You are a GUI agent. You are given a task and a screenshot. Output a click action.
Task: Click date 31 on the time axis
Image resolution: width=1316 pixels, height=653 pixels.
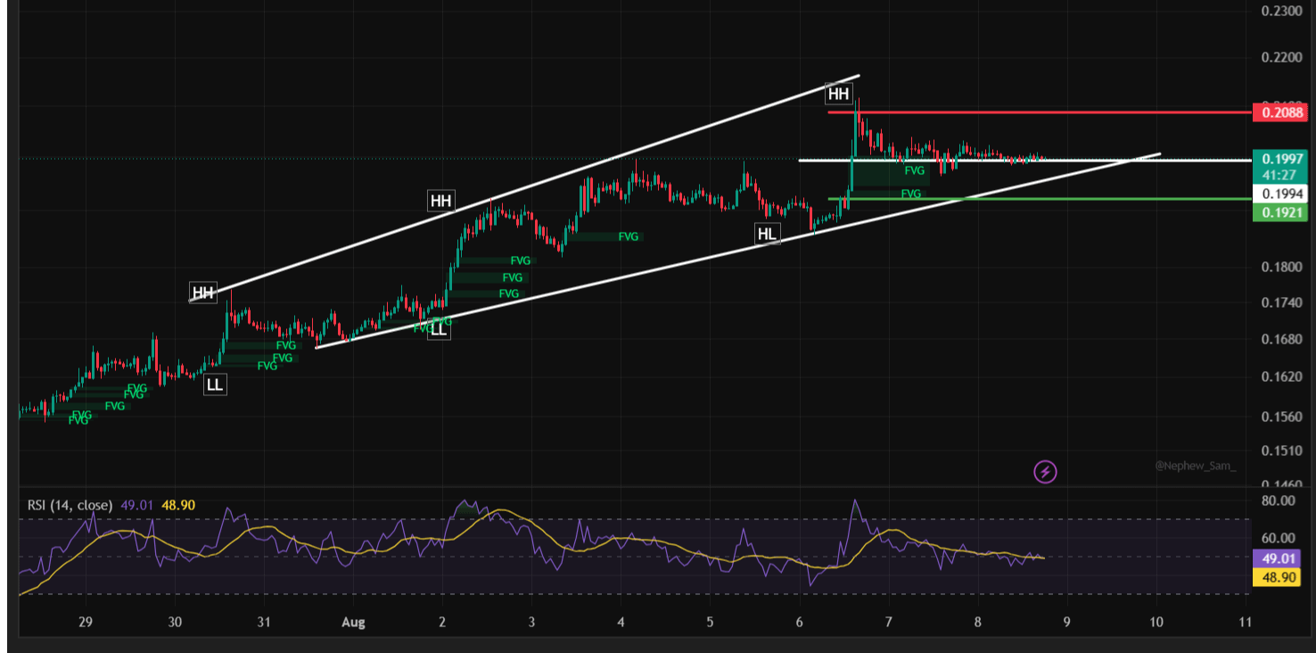(x=264, y=622)
